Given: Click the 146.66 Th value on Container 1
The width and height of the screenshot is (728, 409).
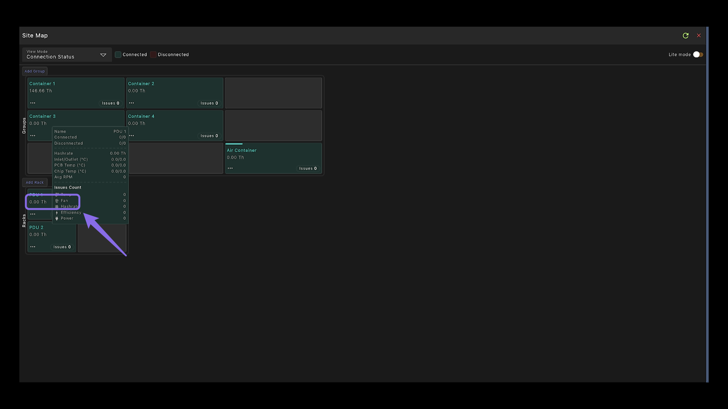Looking at the screenshot, I should pyautogui.click(x=41, y=91).
